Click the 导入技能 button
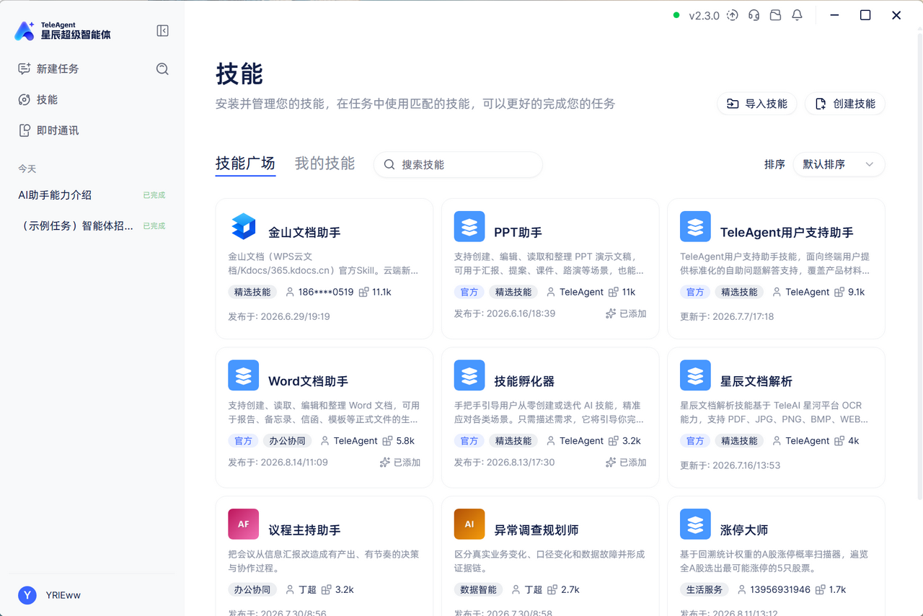This screenshot has height=616, width=923. pos(756,104)
